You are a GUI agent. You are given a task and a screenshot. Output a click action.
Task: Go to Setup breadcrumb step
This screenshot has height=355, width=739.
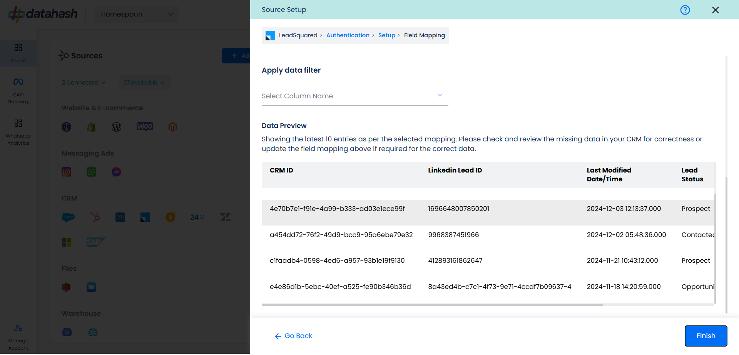(387, 35)
